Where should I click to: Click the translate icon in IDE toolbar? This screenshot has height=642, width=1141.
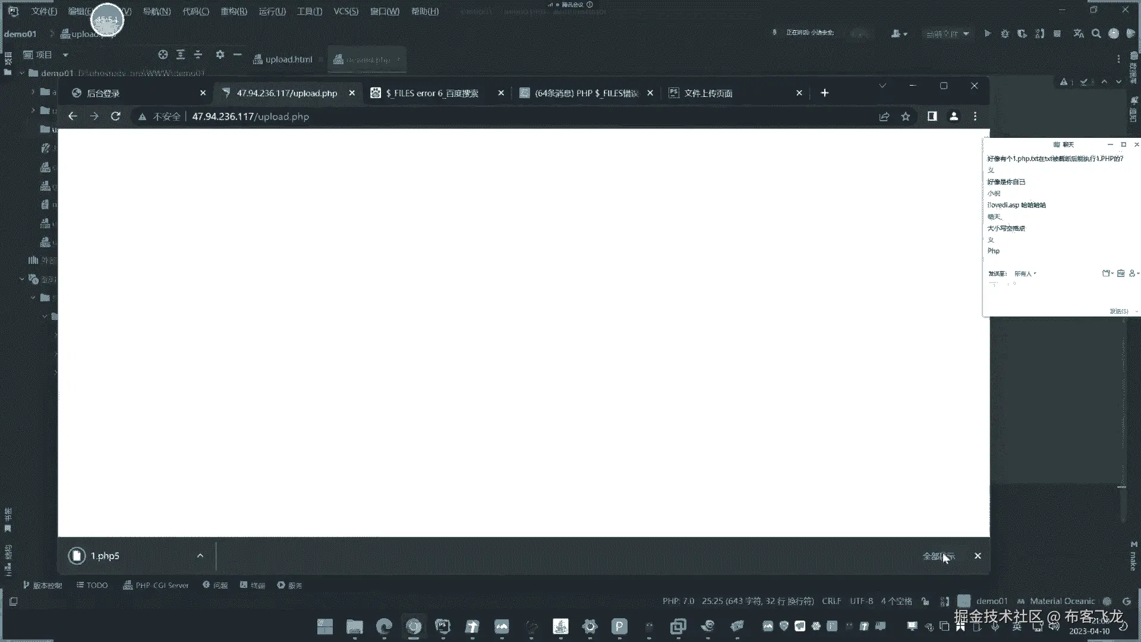(1078, 34)
